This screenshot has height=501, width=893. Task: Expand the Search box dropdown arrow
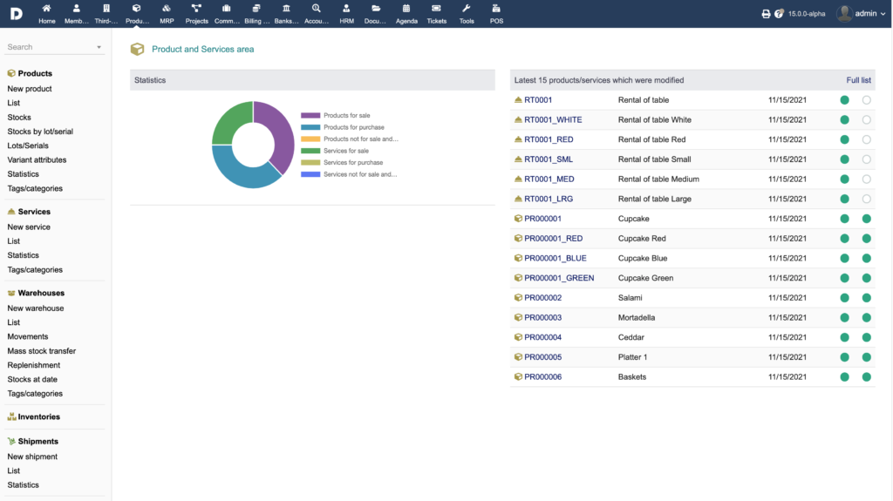[x=99, y=47]
